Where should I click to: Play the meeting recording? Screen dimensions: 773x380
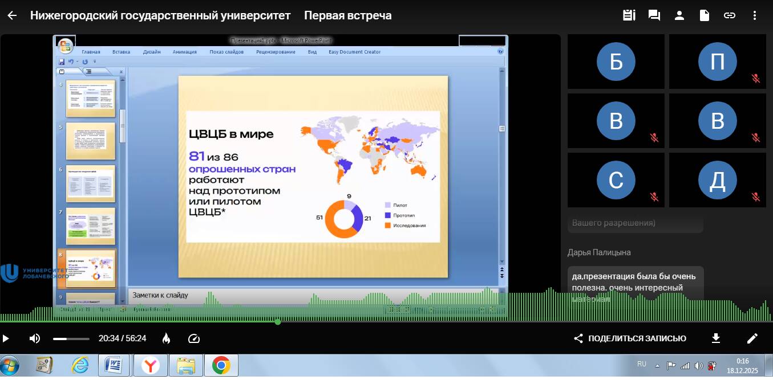pyautogui.click(x=6, y=338)
